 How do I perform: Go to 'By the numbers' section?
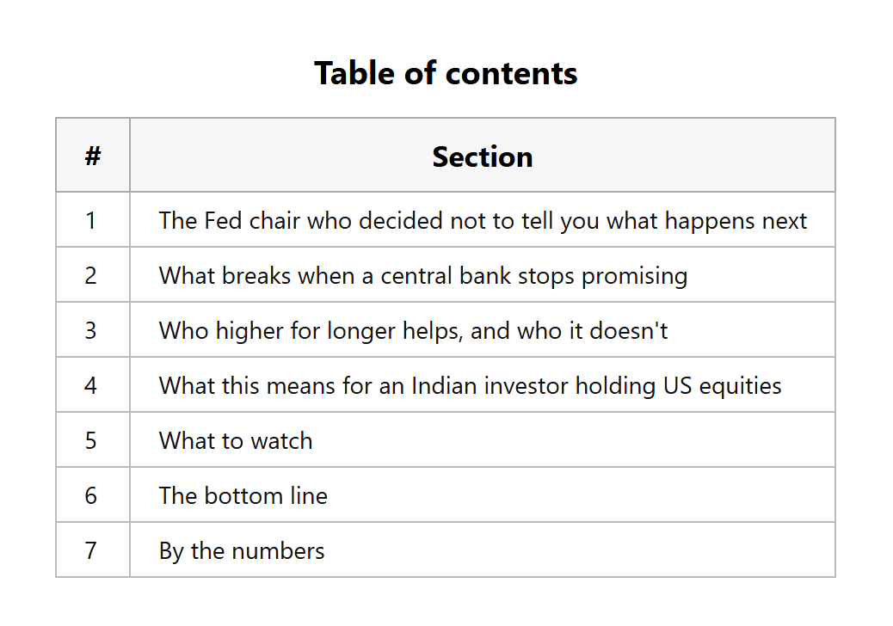(x=242, y=551)
